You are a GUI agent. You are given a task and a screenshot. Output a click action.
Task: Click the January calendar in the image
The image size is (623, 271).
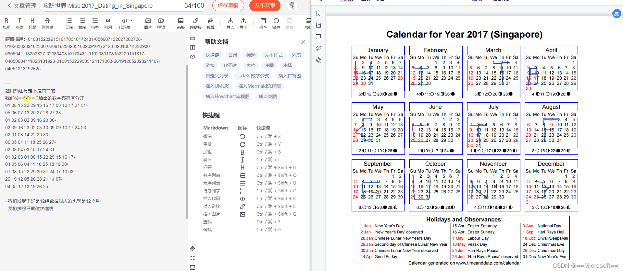click(378, 72)
